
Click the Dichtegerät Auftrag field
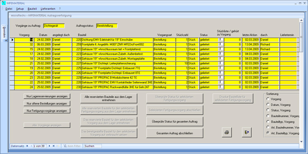(54, 26)
